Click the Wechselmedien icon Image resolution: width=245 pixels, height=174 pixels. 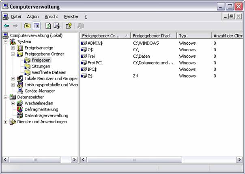click(20, 103)
